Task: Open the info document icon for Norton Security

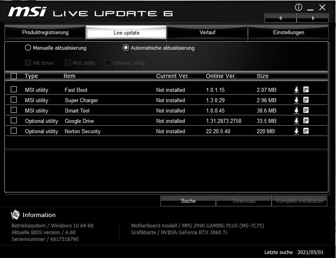Action: [x=306, y=131]
